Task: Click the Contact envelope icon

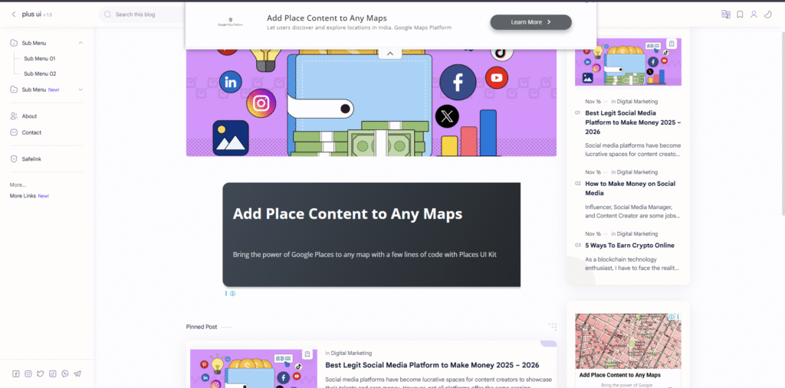Action: [14, 132]
